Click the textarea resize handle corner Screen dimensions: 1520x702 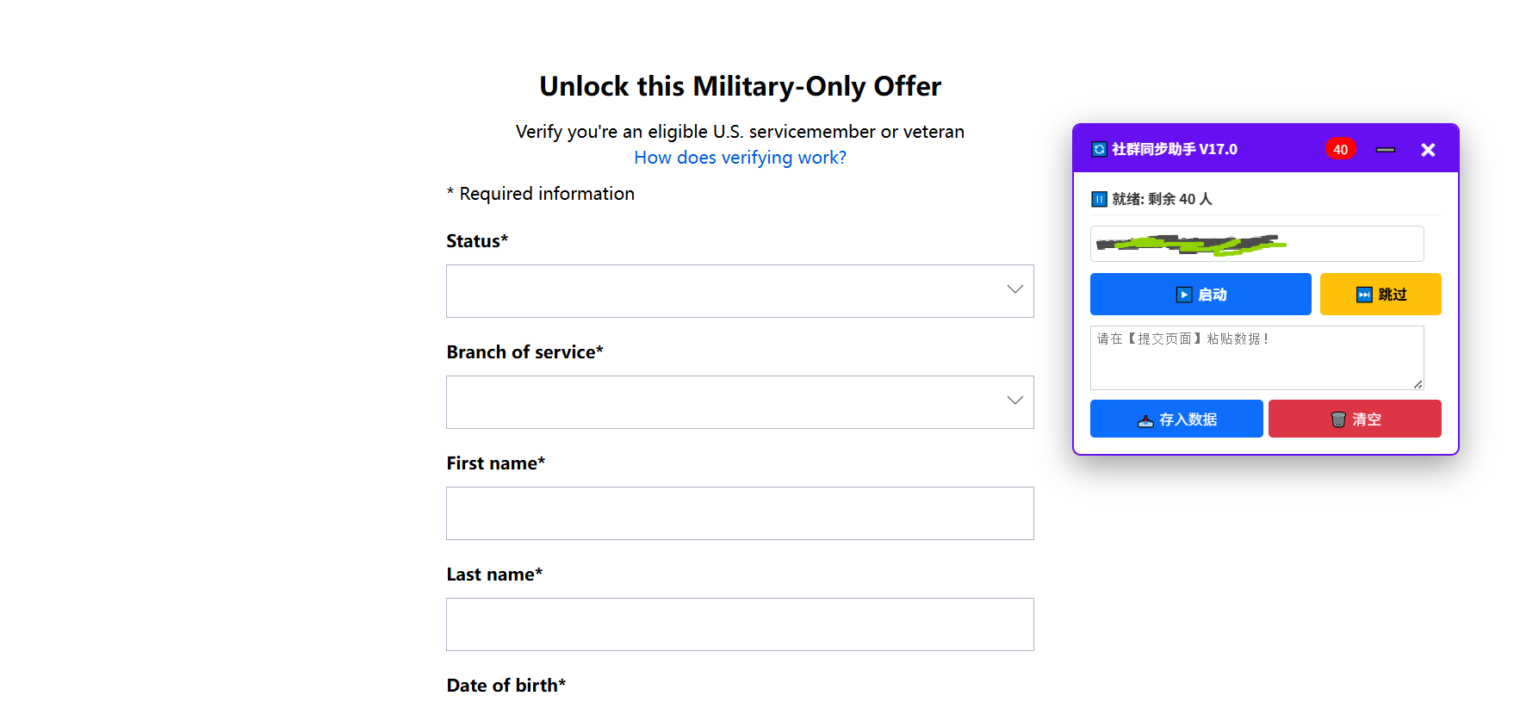coord(1418,384)
